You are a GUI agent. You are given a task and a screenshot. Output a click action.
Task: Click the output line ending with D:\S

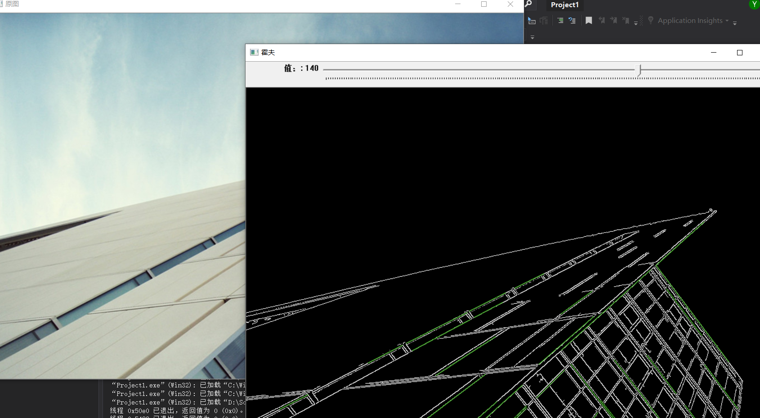178,402
